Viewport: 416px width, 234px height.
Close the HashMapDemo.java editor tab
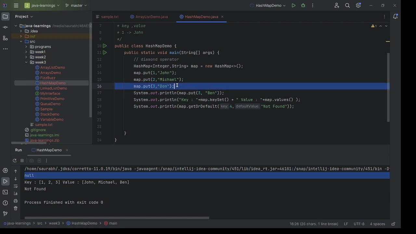click(x=222, y=17)
